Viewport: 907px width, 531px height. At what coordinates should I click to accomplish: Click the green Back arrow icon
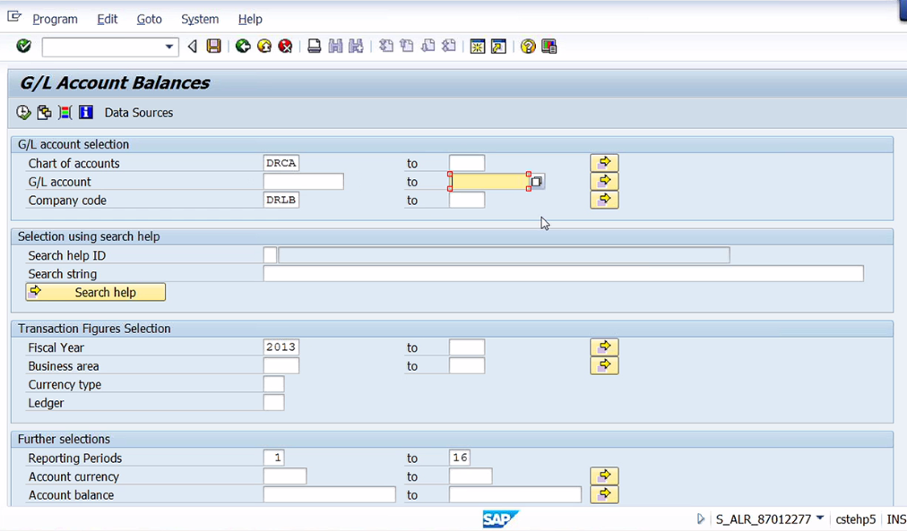(243, 47)
